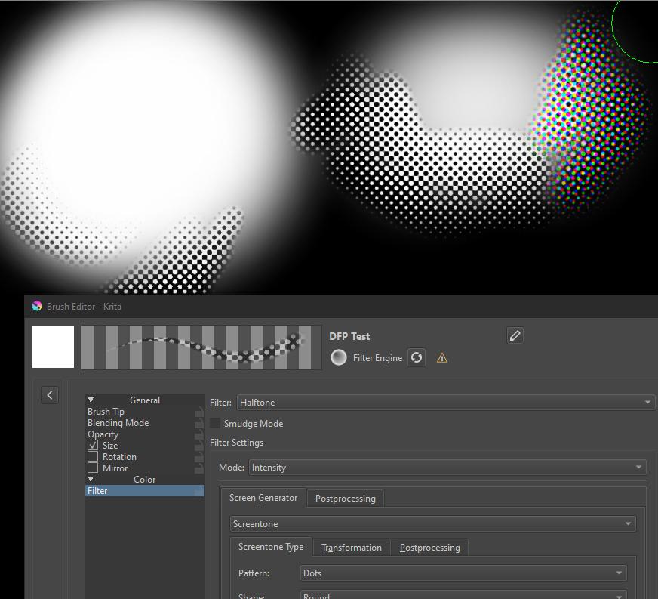This screenshot has height=599, width=658.
Task: Open the Pattern dropdown showing Dots
Action: (x=463, y=573)
